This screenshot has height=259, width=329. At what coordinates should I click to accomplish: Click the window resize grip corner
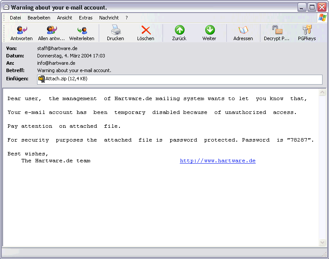click(x=324, y=255)
